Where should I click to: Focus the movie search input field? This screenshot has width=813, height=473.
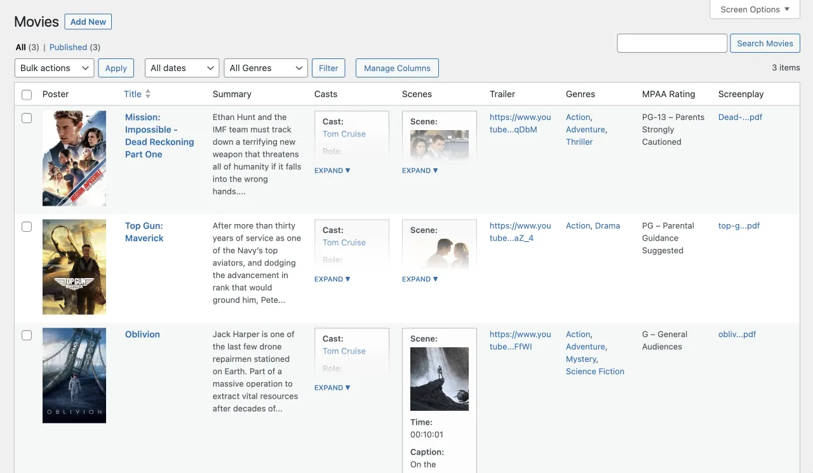(x=672, y=43)
